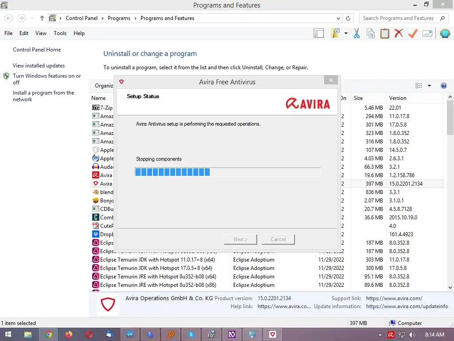
Task: Click the change view icon in list toolbar
Action: (x=419, y=86)
